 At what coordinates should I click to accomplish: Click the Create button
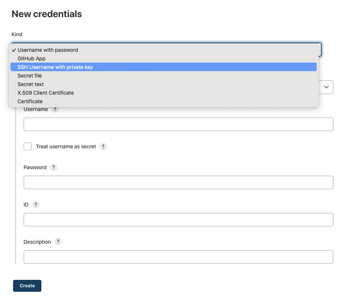point(27,285)
